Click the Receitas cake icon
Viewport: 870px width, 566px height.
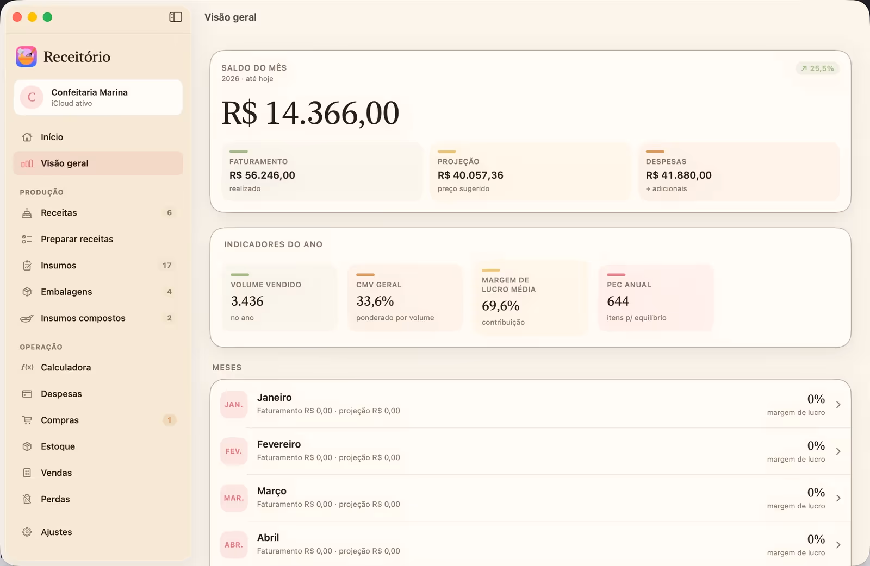[27, 213]
